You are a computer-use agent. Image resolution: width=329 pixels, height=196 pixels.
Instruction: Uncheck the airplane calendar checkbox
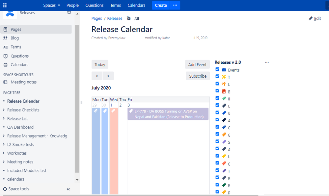pos(217,76)
